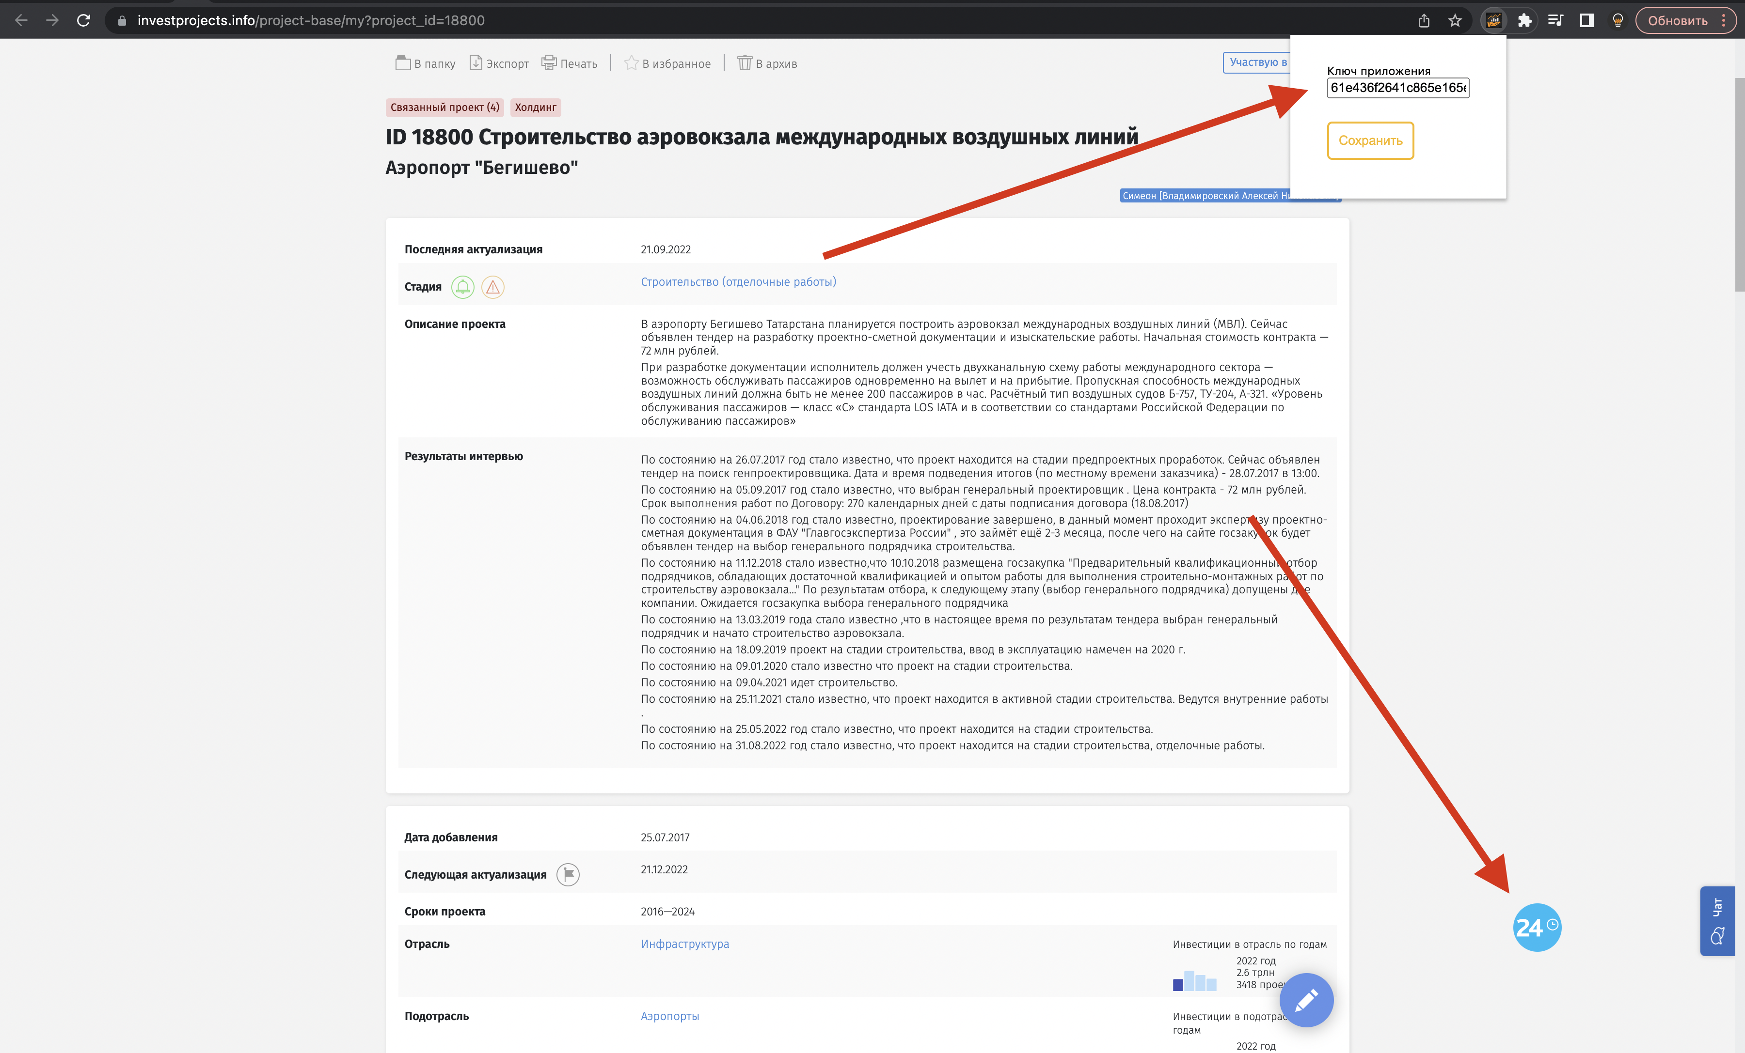Click the green bell icon beside Стадия

[x=464, y=287]
